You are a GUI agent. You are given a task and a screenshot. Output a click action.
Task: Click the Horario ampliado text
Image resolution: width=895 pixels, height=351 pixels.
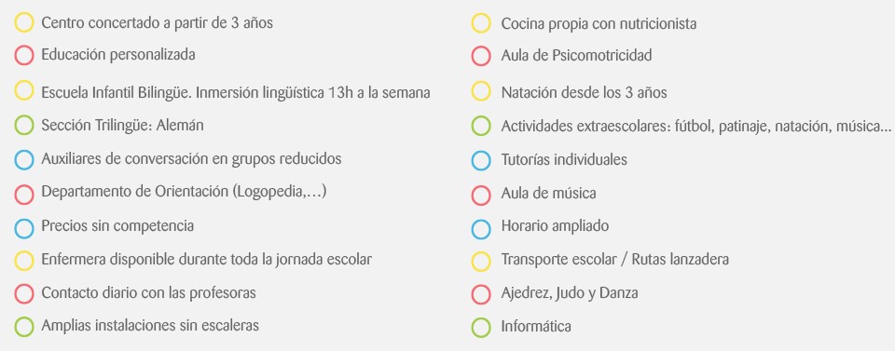click(555, 226)
